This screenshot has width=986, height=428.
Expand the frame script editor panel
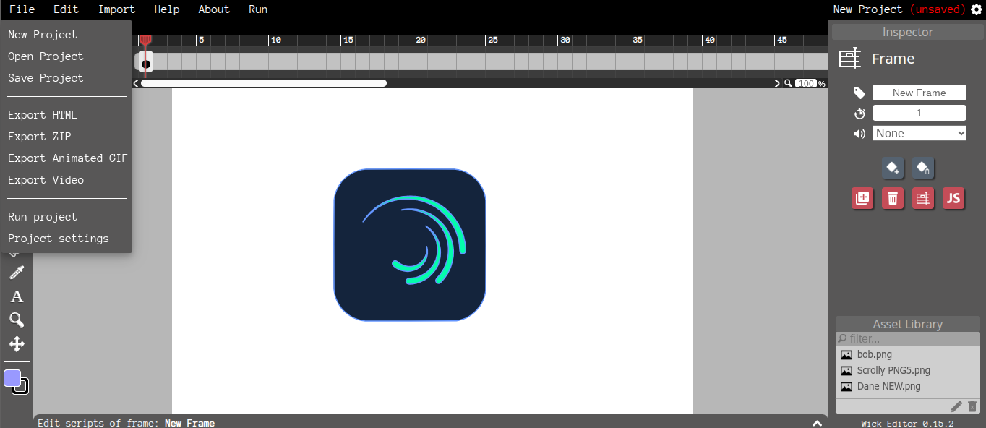pyautogui.click(x=817, y=423)
